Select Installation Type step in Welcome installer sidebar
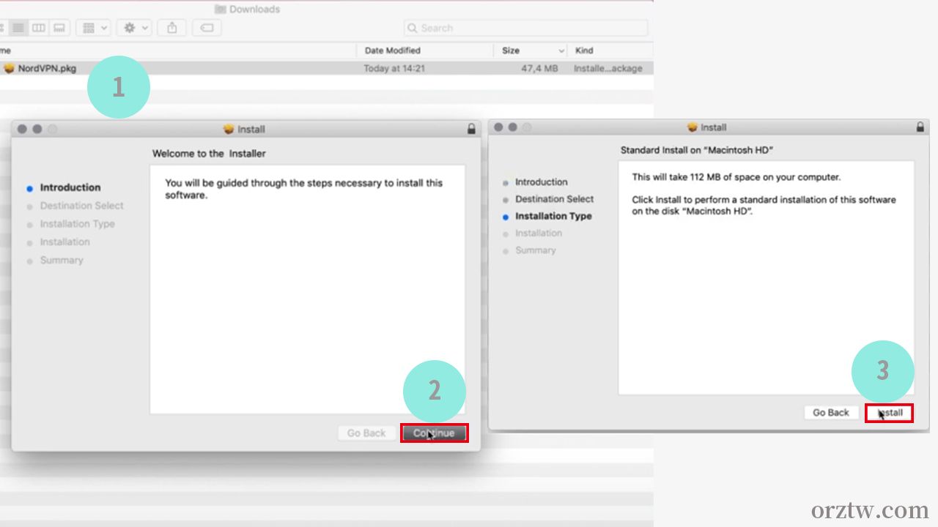 tap(78, 224)
